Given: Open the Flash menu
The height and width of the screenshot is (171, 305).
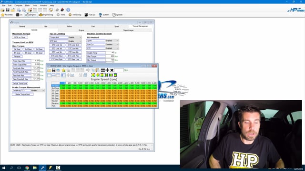Looking at the screenshot, I should 28,6.
